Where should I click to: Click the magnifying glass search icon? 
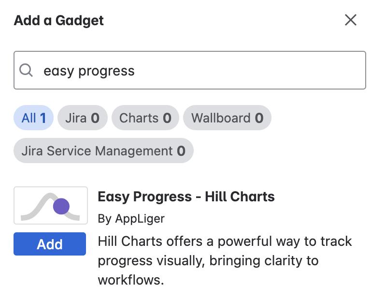pos(26,71)
